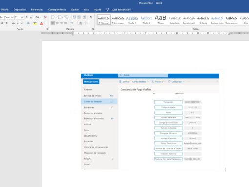Viewport: 249px width, 187px height.
Task: Expand the highlight color arrow
Action: [x=38, y=23]
